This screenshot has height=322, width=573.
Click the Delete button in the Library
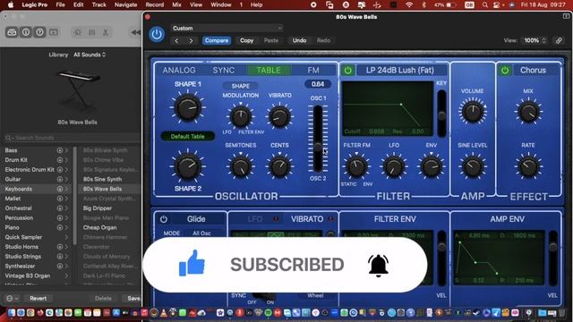[x=103, y=298]
